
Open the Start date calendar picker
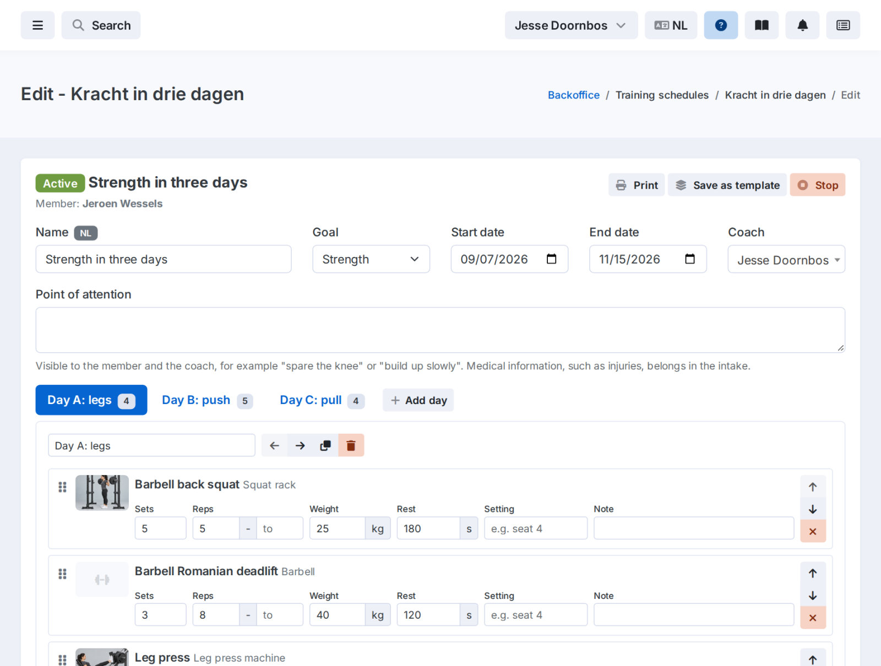click(x=551, y=259)
